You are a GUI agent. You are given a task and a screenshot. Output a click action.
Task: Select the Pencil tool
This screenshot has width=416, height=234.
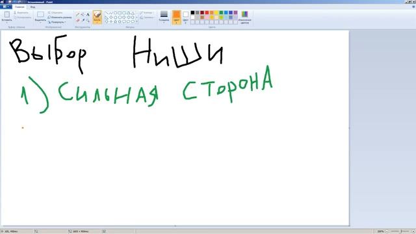coord(78,14)
